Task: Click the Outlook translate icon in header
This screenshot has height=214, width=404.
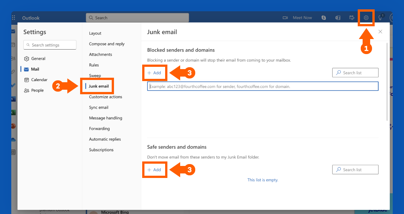Action: [338, 18]
